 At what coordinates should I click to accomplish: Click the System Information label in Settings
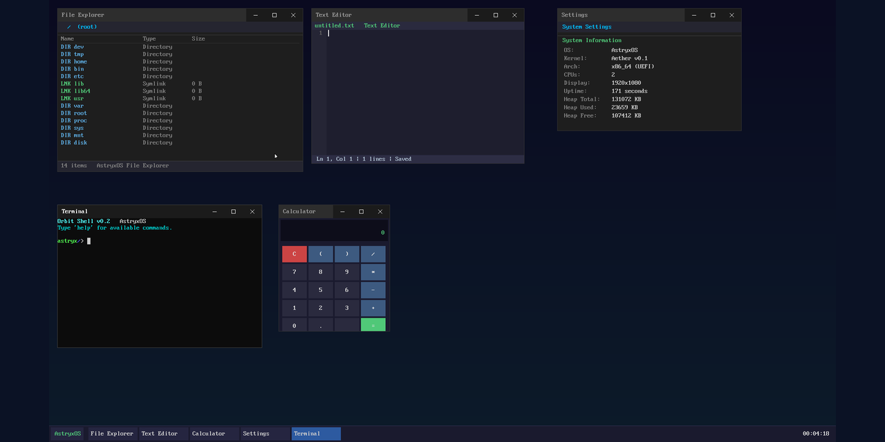click(592, 41)
